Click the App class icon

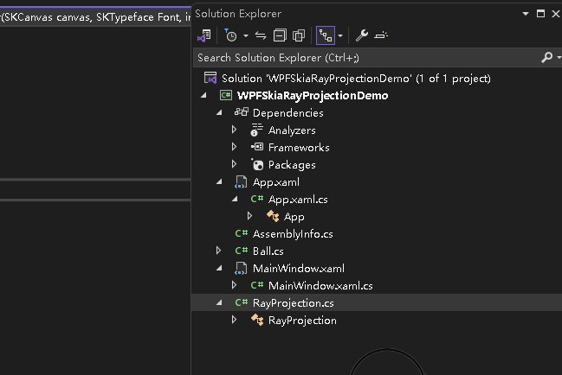point(273,216)
